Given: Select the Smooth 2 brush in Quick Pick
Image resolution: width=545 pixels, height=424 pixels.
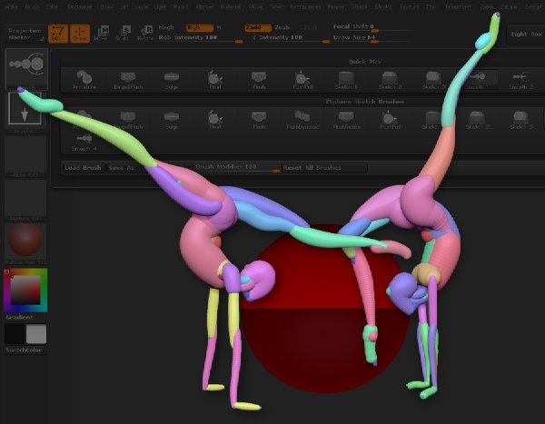Looking at the screenshot, I should point(520,80).
